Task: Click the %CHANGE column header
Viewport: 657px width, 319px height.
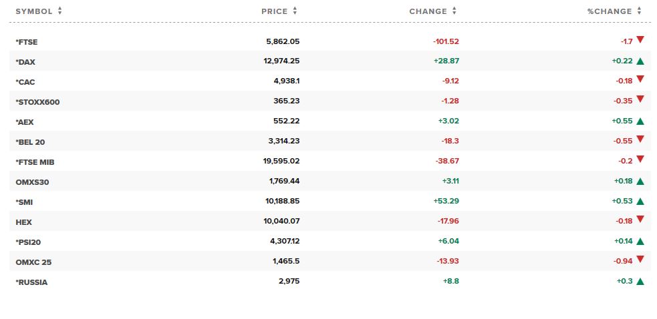Action: point(610,11)
